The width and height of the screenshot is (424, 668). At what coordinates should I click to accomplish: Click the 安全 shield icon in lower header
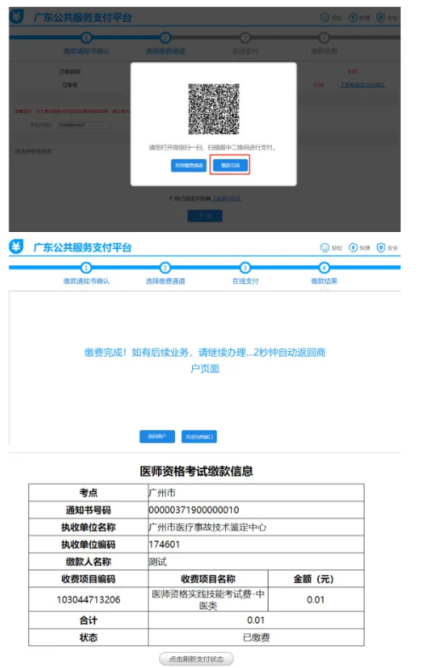[x=381, y=247]
